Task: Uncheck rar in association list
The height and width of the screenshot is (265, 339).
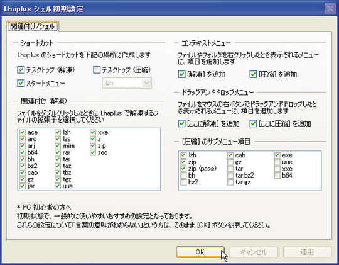Action: tap(58, 152)
